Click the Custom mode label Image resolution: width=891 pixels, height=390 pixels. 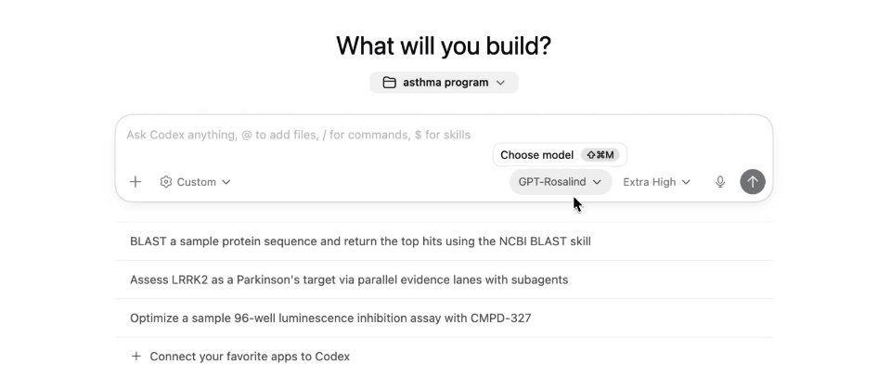[x=196, y=182]
